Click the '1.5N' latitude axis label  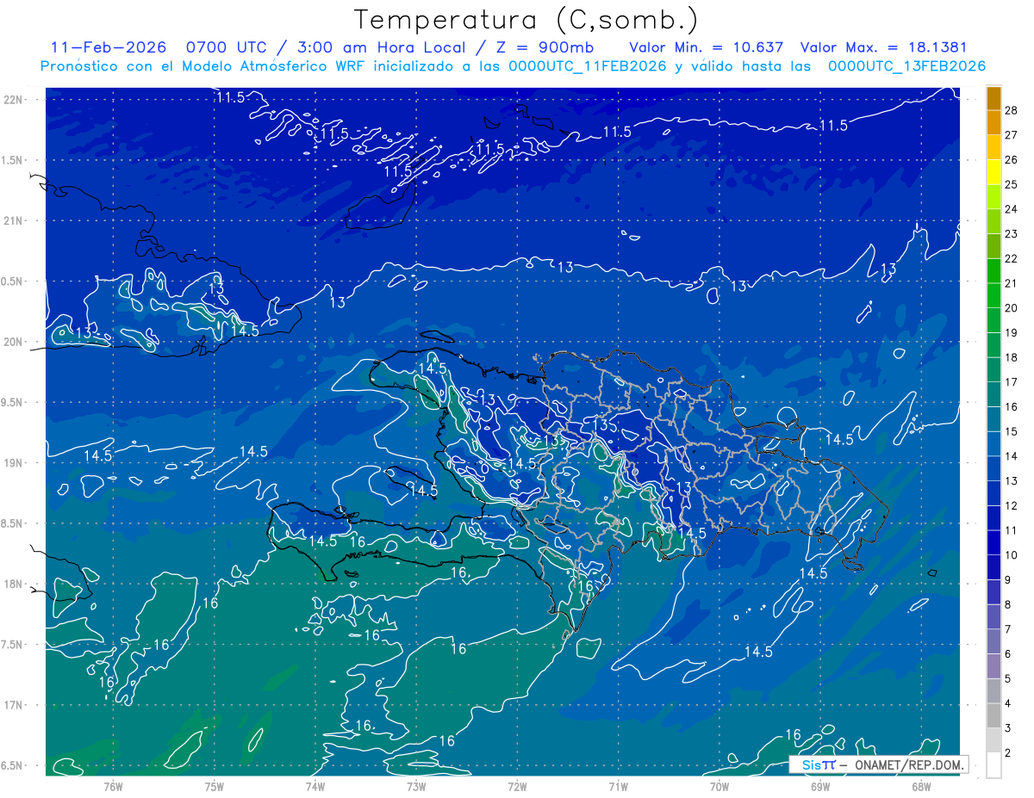[14, 160]
